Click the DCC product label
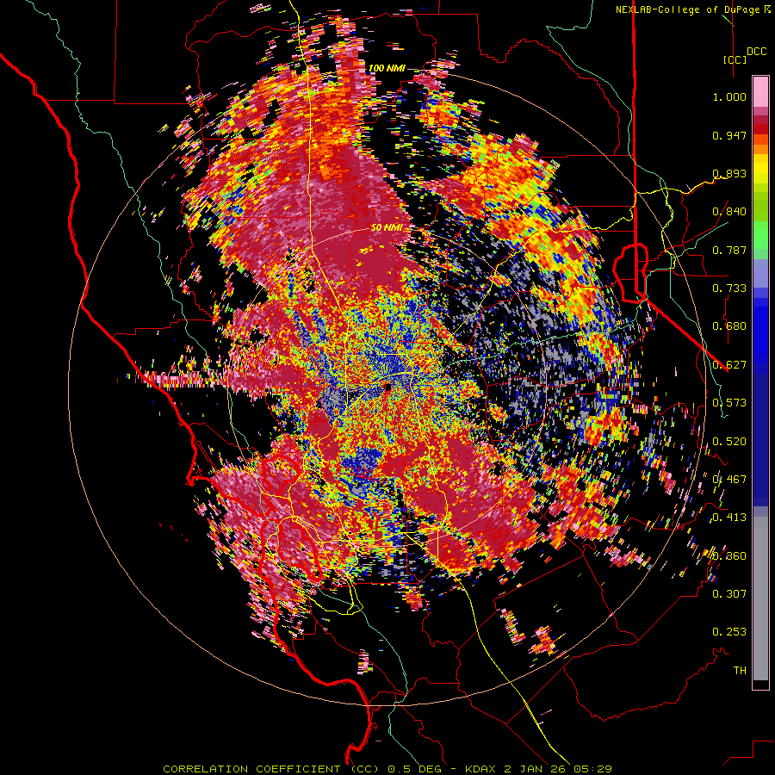Image resolution: width=775 pixels, height=775 pixels. coord(756,52)
